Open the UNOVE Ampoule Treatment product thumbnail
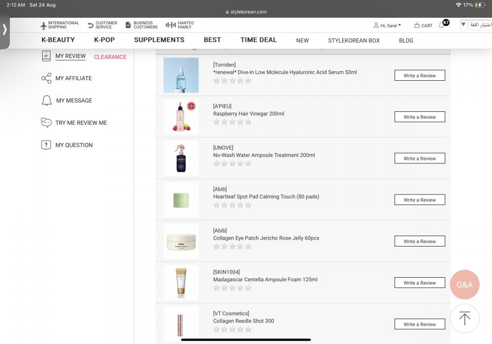 [x=181, y=158]
